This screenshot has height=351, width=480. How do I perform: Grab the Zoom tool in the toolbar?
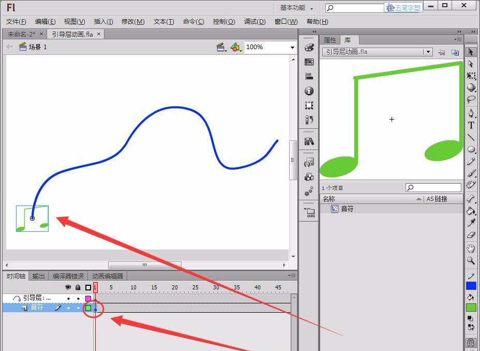tap(471, 260)
